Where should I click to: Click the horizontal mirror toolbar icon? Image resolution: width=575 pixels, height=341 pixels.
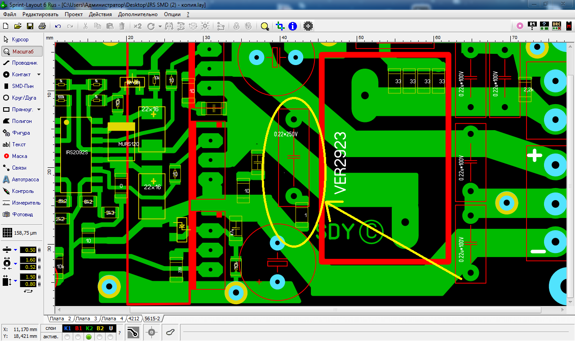click(x=169, y=26)
